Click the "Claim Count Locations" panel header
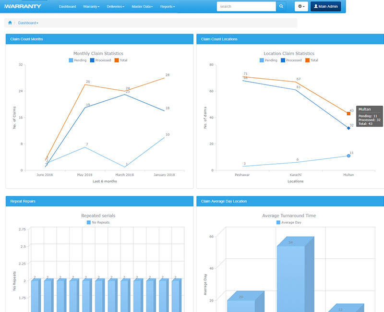Viewport: 384px width, 312px height. point(290,39)
